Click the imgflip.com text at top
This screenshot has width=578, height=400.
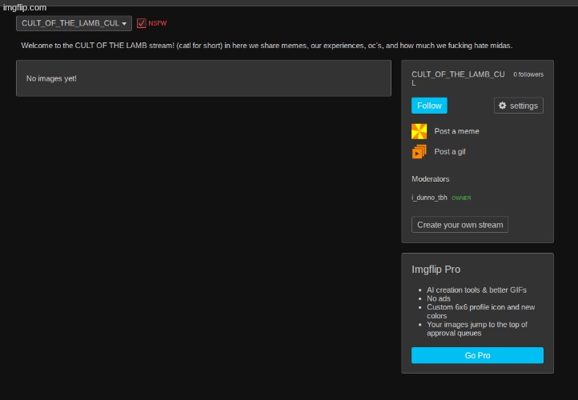tap(25, 7)
